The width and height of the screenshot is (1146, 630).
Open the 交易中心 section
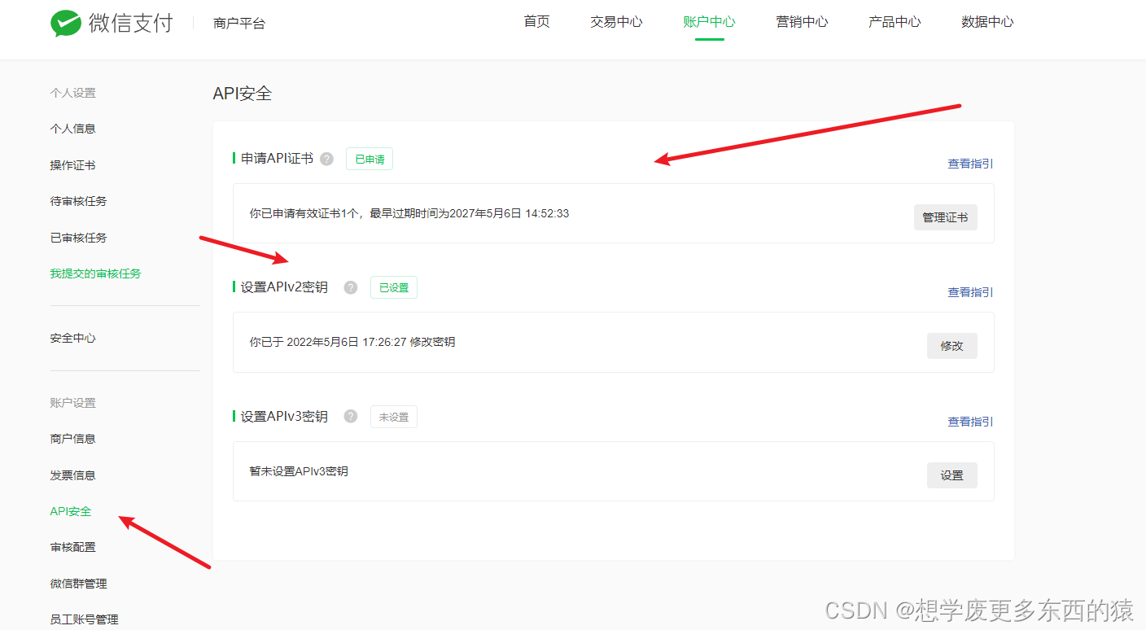pos(616,22)
